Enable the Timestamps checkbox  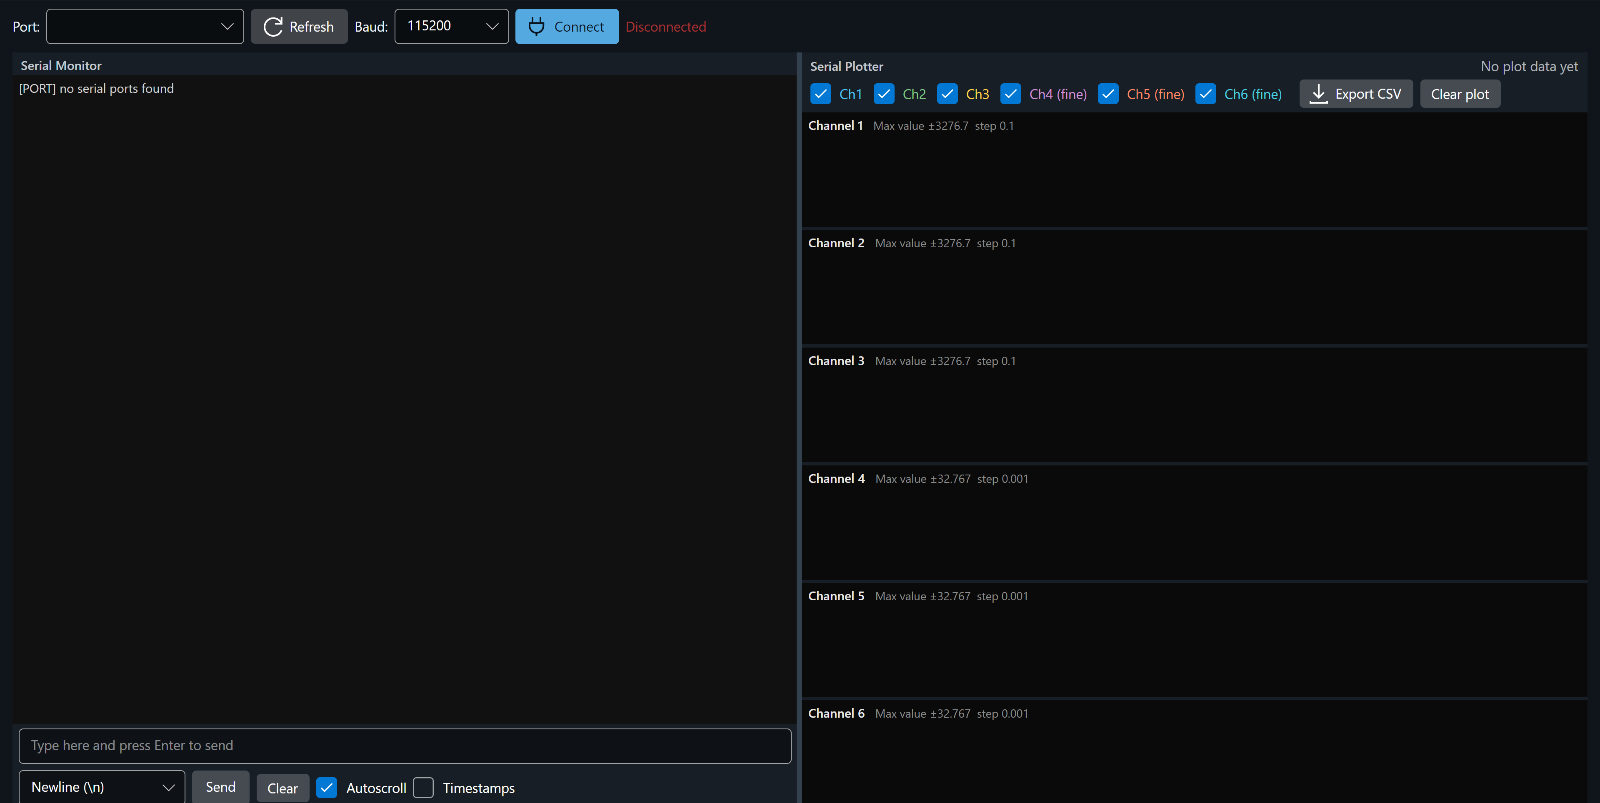pyautogui.click(x=424, y=788)
